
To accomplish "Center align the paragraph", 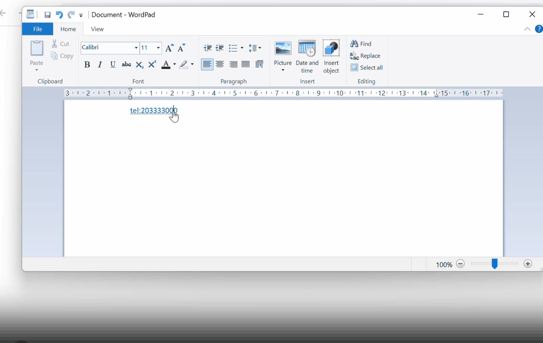I will pyautogui.click(x=220, y=64).
